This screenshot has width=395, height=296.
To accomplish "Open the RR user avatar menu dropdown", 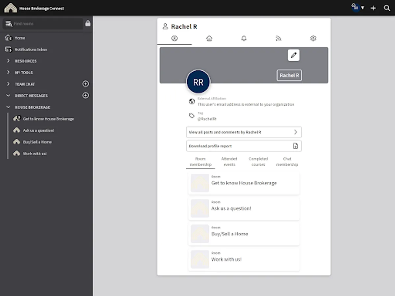I will tap(357, 7).
